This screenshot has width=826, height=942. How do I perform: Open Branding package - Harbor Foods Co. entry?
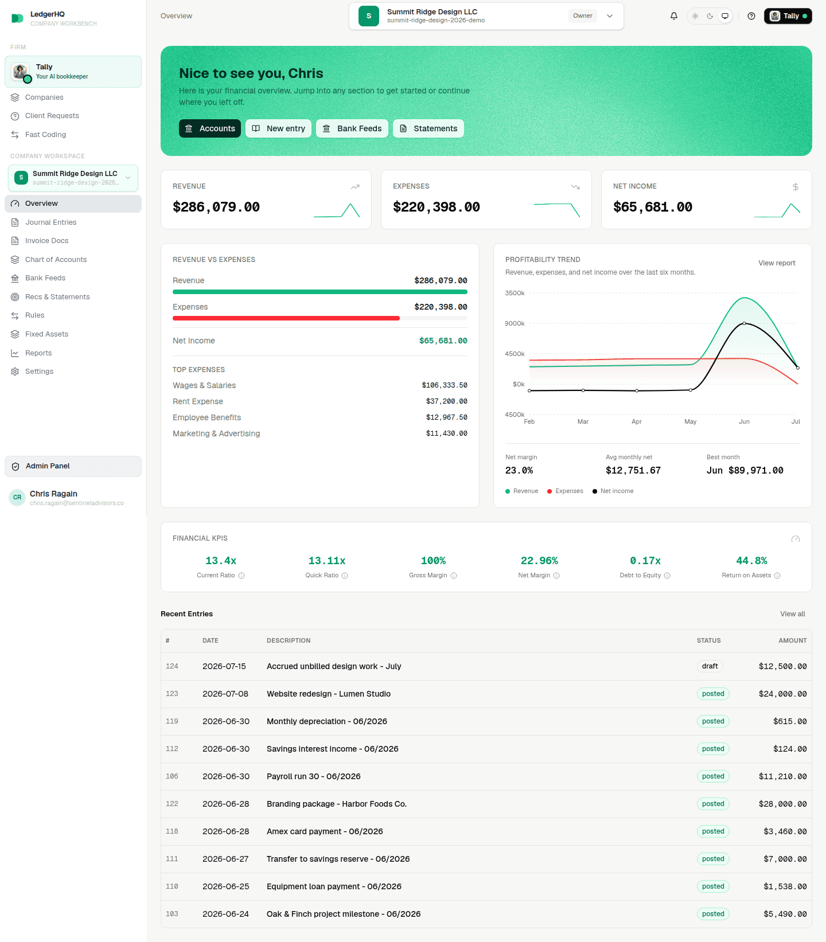[x=486, y=804]
